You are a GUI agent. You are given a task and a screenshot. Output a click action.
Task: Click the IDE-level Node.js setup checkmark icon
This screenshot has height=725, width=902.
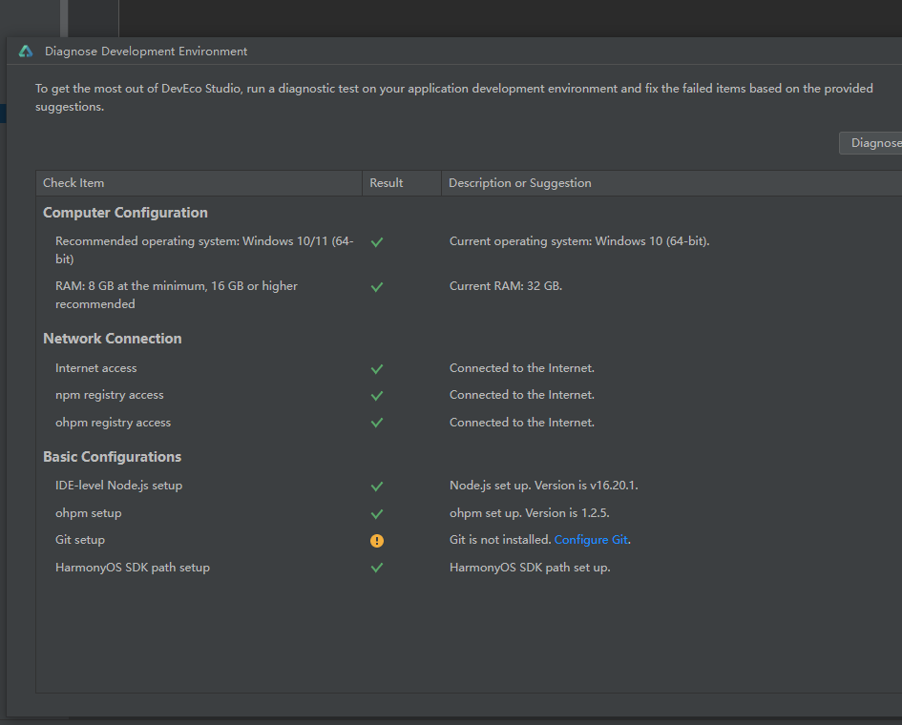click(x=377, y=487)
